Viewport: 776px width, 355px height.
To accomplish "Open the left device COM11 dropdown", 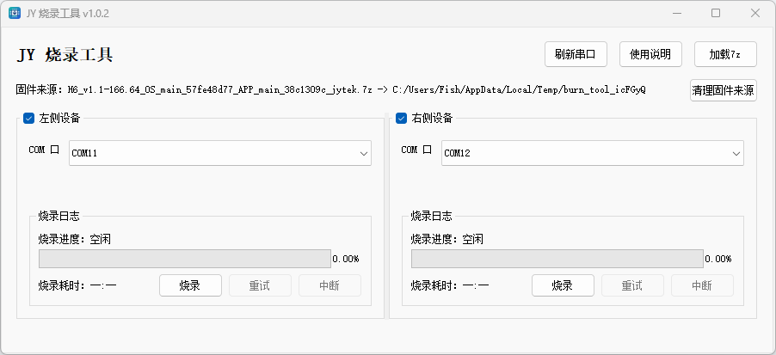I will (x=220, y=153).
